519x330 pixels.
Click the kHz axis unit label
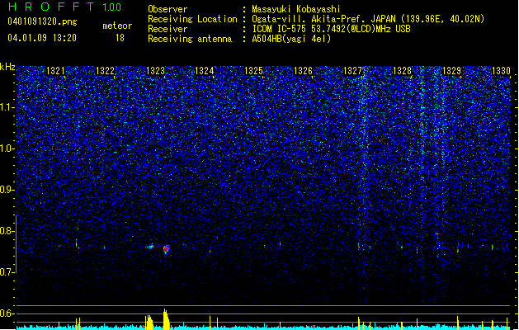[7, 67]
